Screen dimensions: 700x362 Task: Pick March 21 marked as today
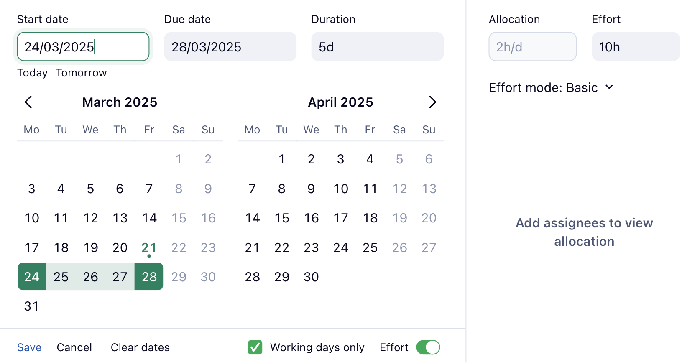149,247
